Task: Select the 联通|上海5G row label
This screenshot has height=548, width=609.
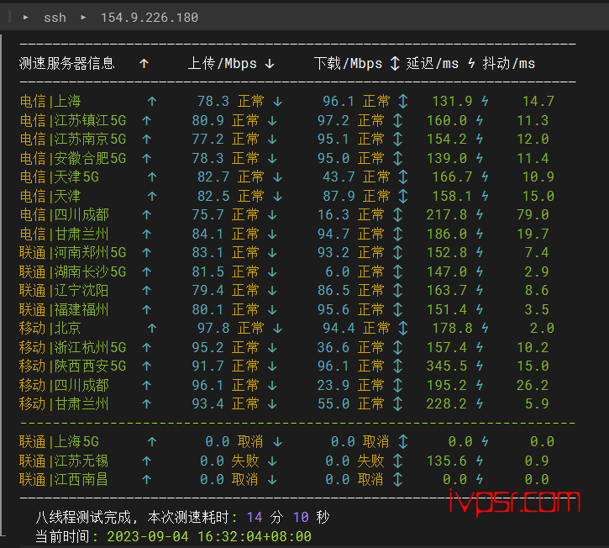Action: click(x=59, y=442)
